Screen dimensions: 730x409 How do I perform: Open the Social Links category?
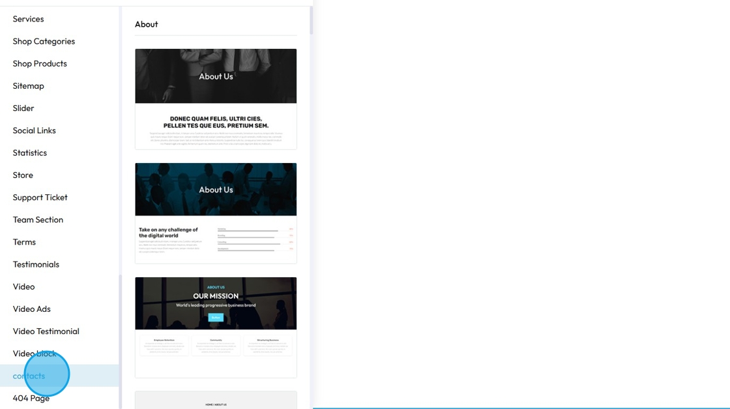pyautogui.click(x=34, y=131)
